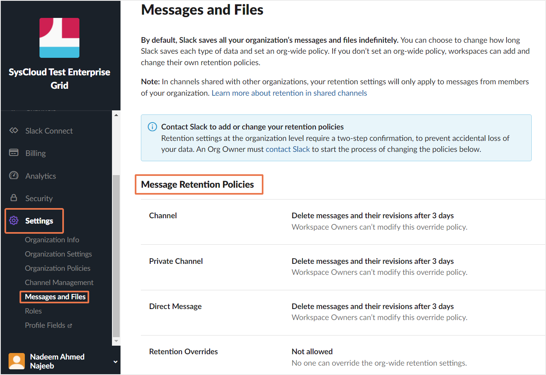Screen dimensions: 546x375
Task: Click the 'Messages and Files' page heading
Action: (202, 10)
